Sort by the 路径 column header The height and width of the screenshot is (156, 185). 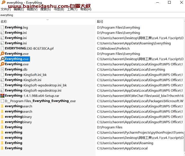[x=140, y=22]
